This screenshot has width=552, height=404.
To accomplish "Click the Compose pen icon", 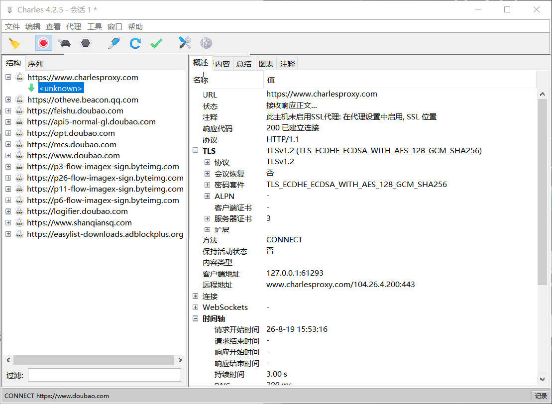I will (x=114, y=43).
